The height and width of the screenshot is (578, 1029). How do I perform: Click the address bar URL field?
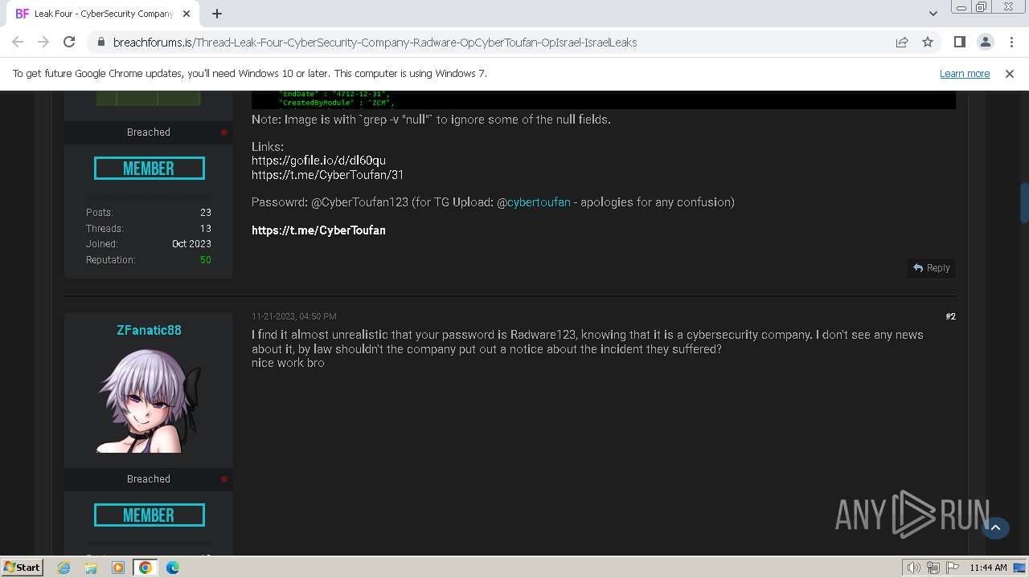(x=498, y=43)
